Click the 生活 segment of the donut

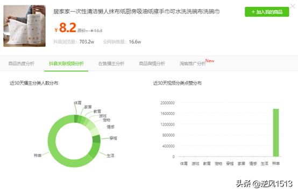click(x=95, y=150)
